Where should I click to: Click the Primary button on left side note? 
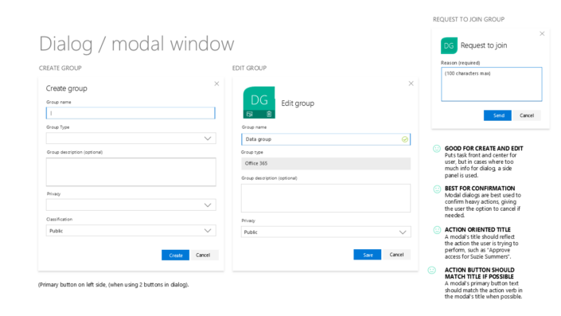(114, 285)
